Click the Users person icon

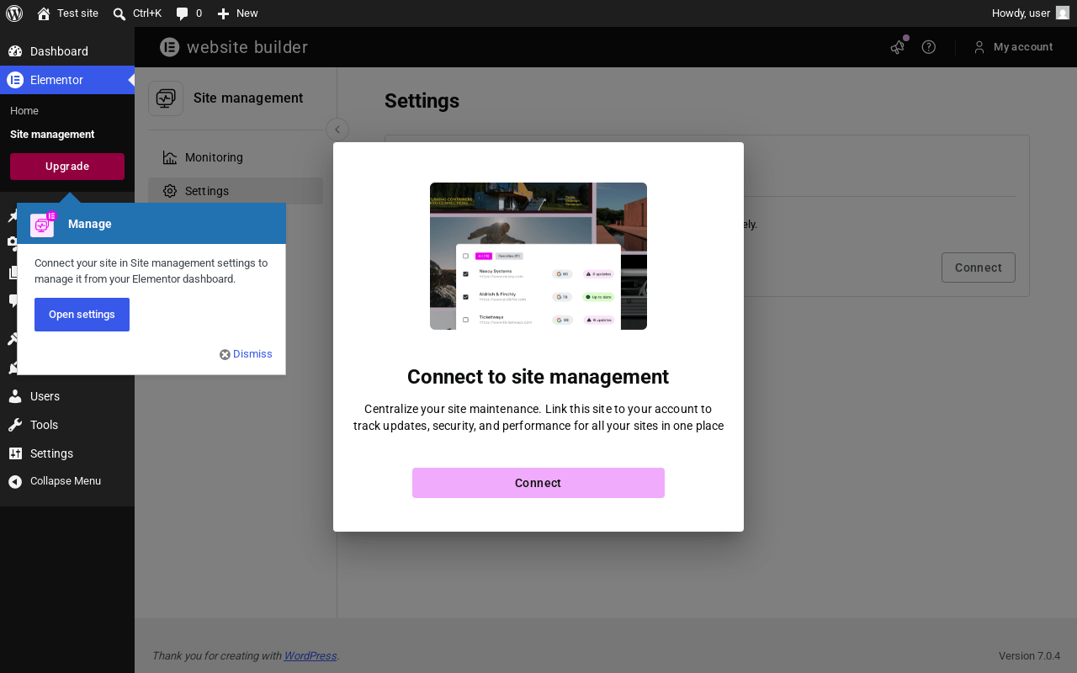click(x=15, y=396)
